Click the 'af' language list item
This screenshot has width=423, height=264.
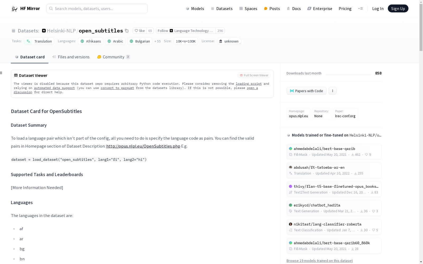[21, 229]
